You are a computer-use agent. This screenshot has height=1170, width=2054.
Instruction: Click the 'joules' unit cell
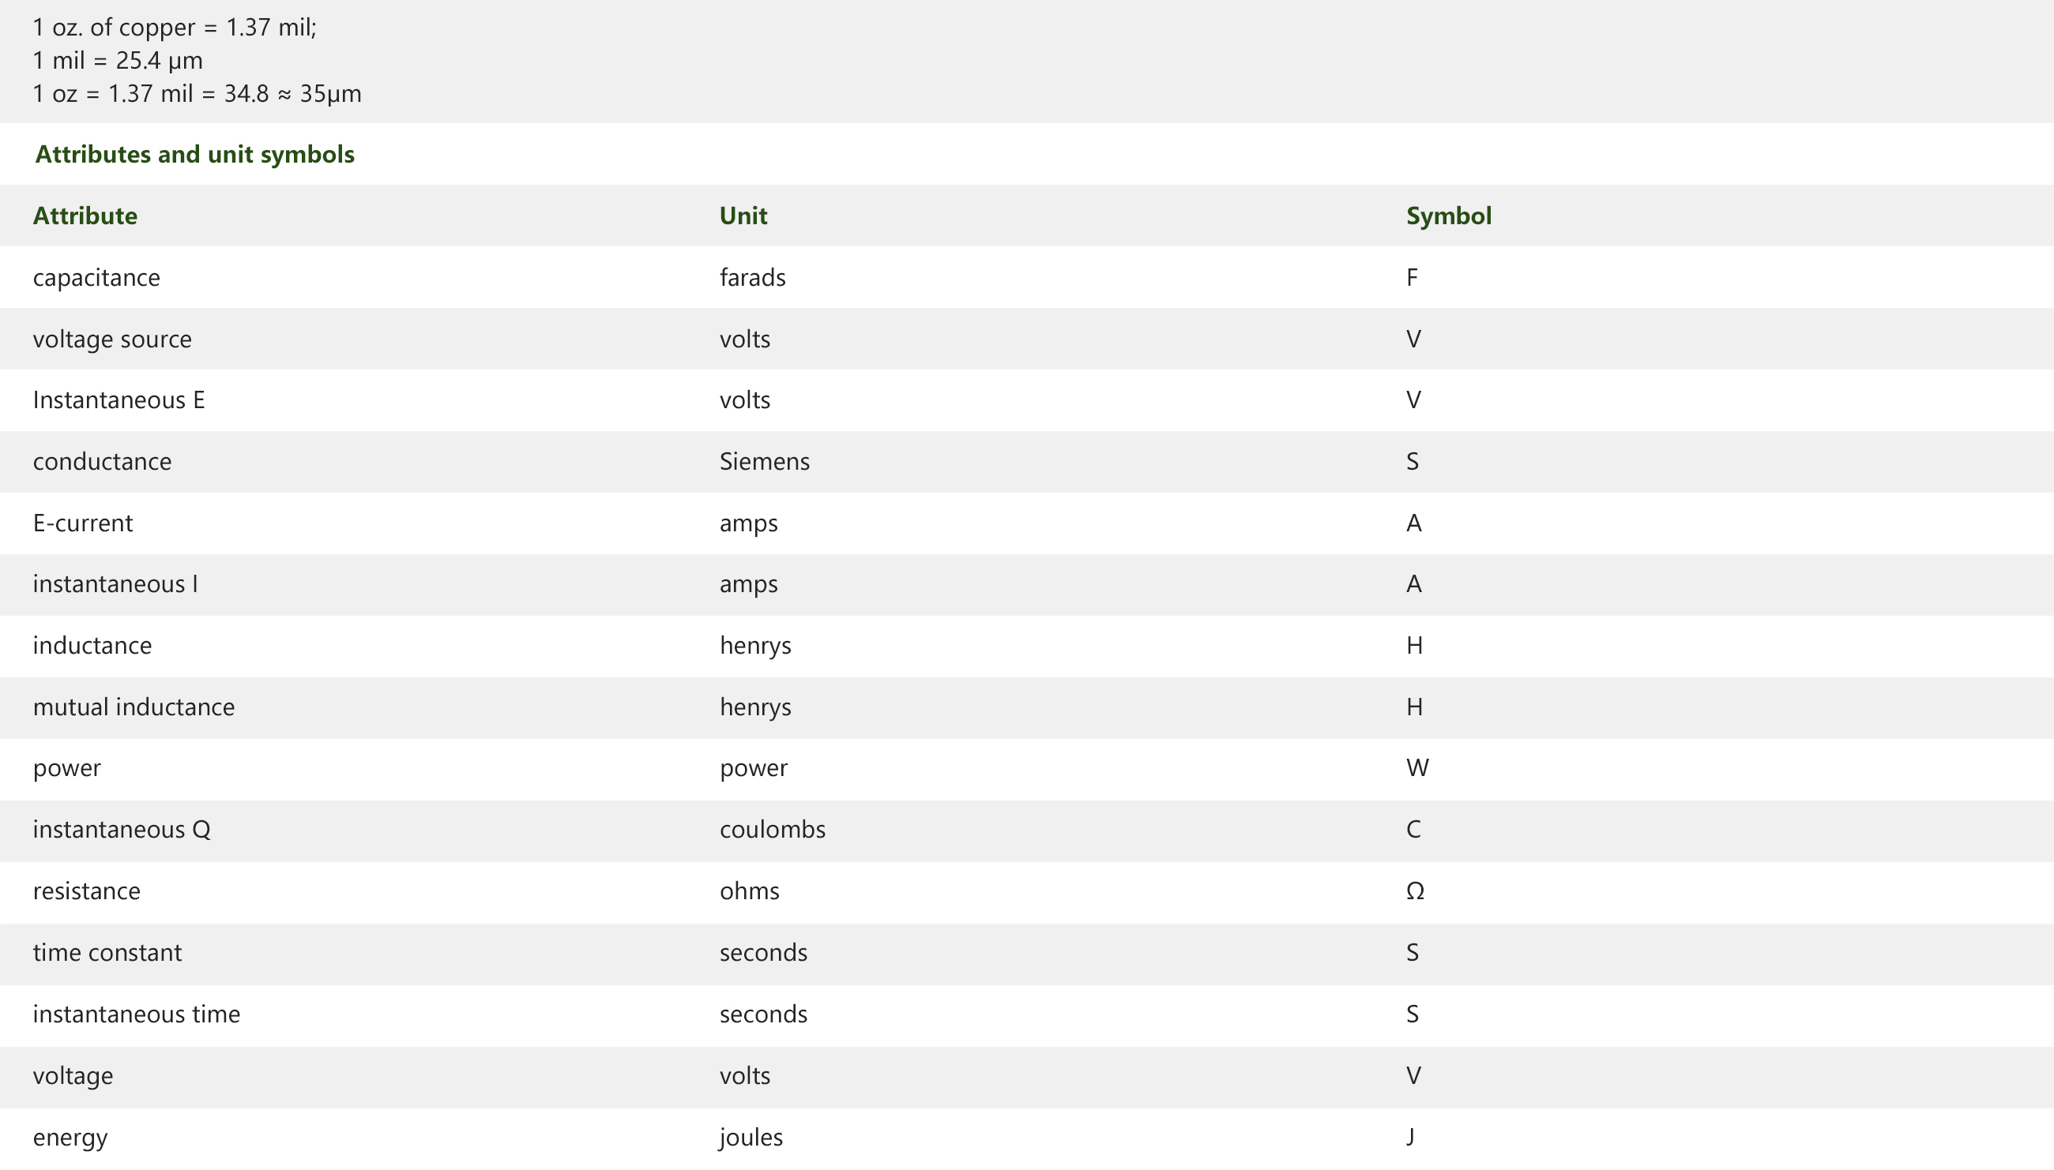[x=750, y=1137]
